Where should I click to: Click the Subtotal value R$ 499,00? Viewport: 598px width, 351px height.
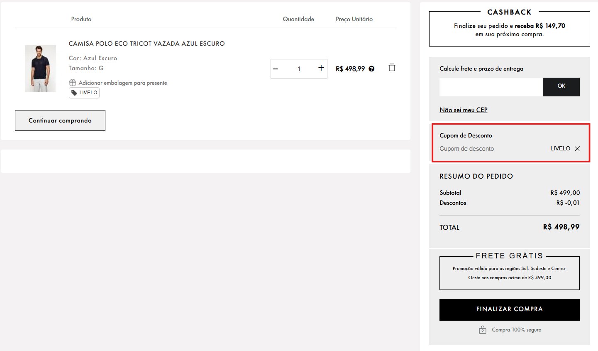[x=565, y=193]
